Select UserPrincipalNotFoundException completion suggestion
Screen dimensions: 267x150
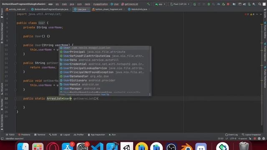104,72
